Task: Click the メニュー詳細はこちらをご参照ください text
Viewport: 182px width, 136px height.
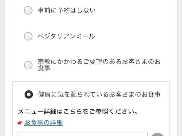Action: (x=78, y=112)
